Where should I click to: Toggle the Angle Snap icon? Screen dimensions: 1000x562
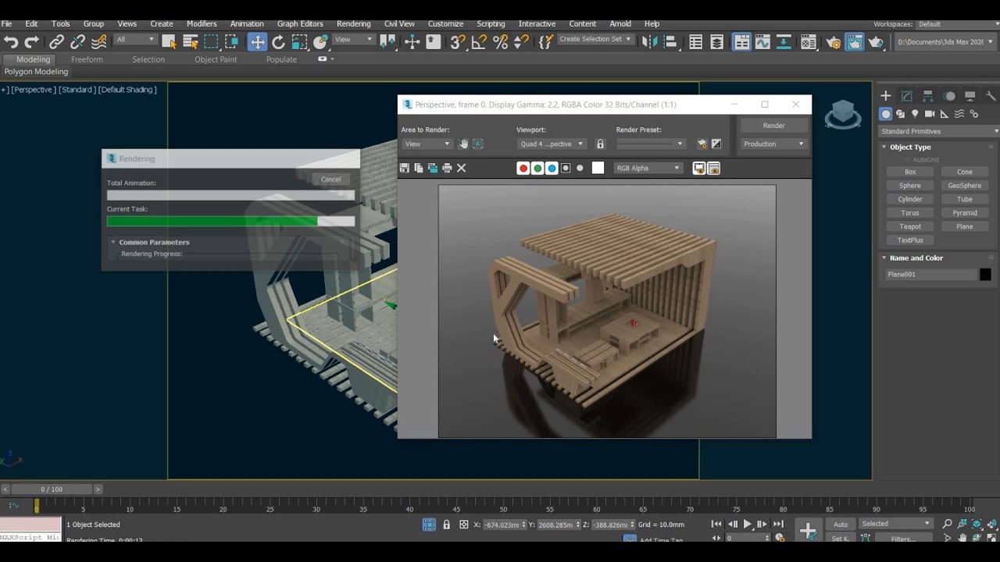click(479, 42)
